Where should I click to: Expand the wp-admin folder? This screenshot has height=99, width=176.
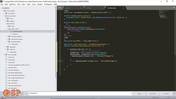point(4,13)
